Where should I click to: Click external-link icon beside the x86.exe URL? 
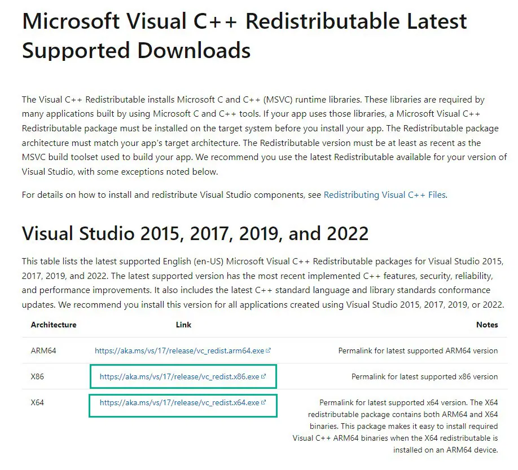264,376
